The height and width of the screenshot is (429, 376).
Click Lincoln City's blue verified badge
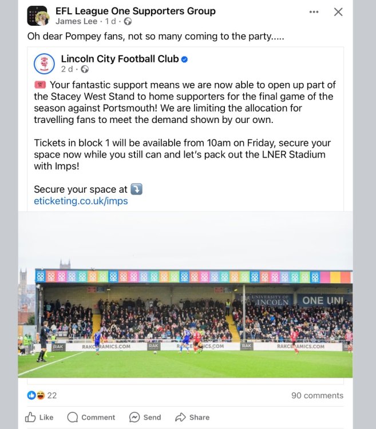[185, 59]
